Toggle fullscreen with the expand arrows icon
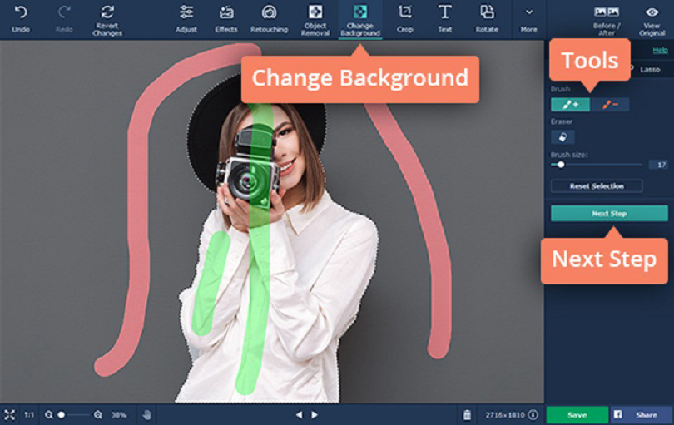This screenshot has height=425, width=674. 10,414
